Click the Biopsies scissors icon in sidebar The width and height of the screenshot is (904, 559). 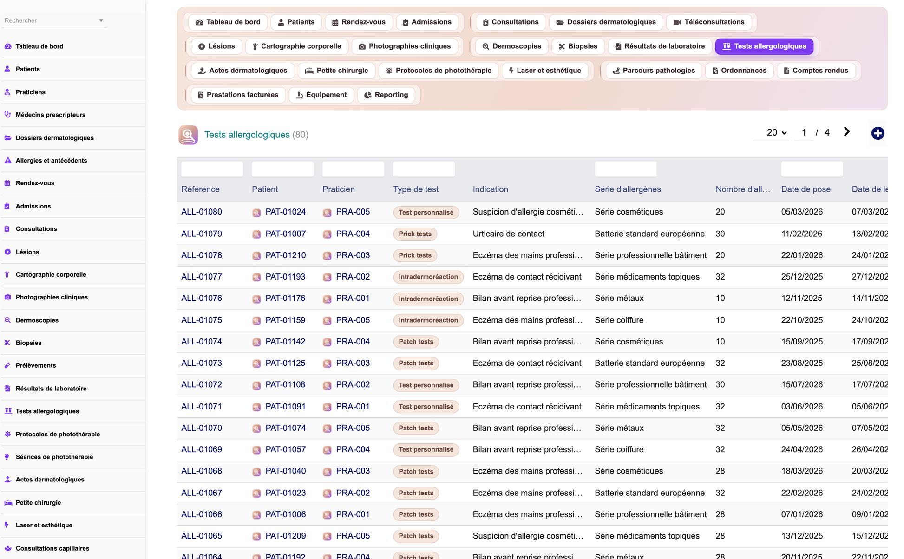coord(8,343)
